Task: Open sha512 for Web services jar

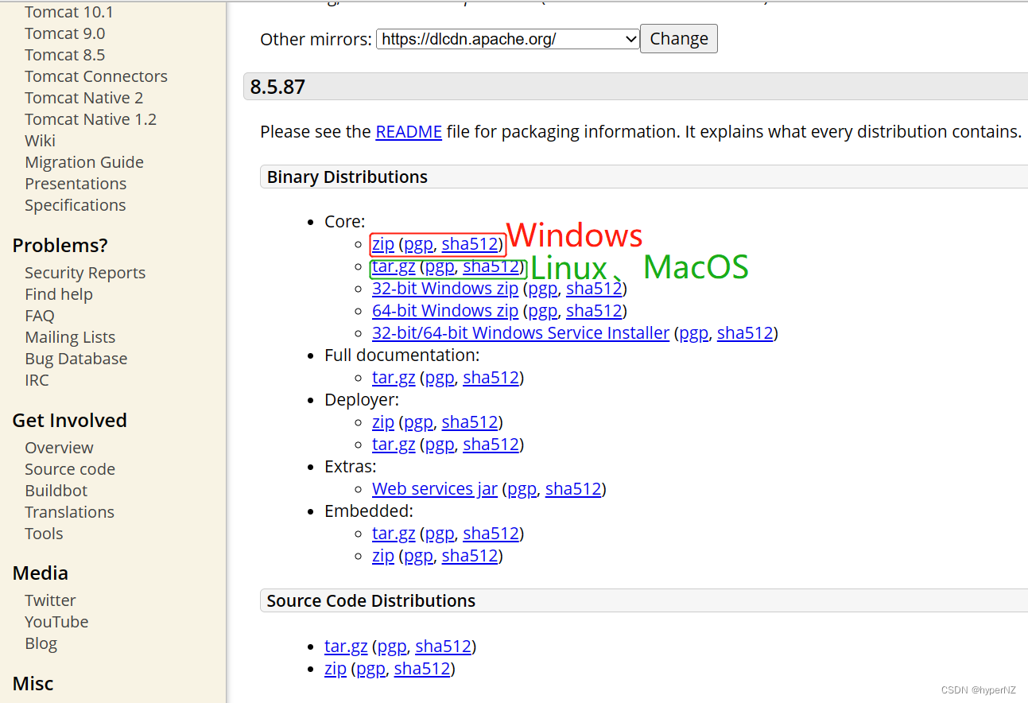Action: tap(573, 489)
